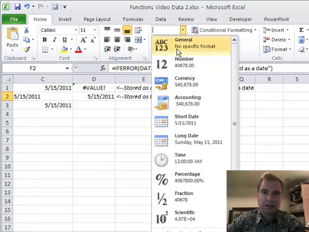Toggle Italic formatting
Screen dimensions: 309x232
click(55, 40)
